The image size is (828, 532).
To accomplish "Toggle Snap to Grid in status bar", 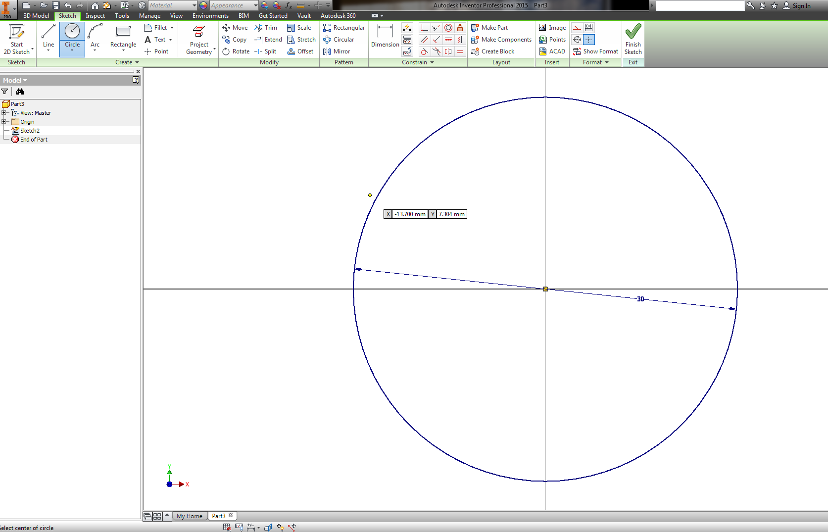I will coord(227,528).
